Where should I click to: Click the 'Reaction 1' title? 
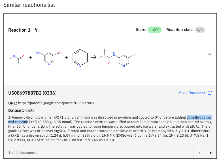(x=19, y=30)
